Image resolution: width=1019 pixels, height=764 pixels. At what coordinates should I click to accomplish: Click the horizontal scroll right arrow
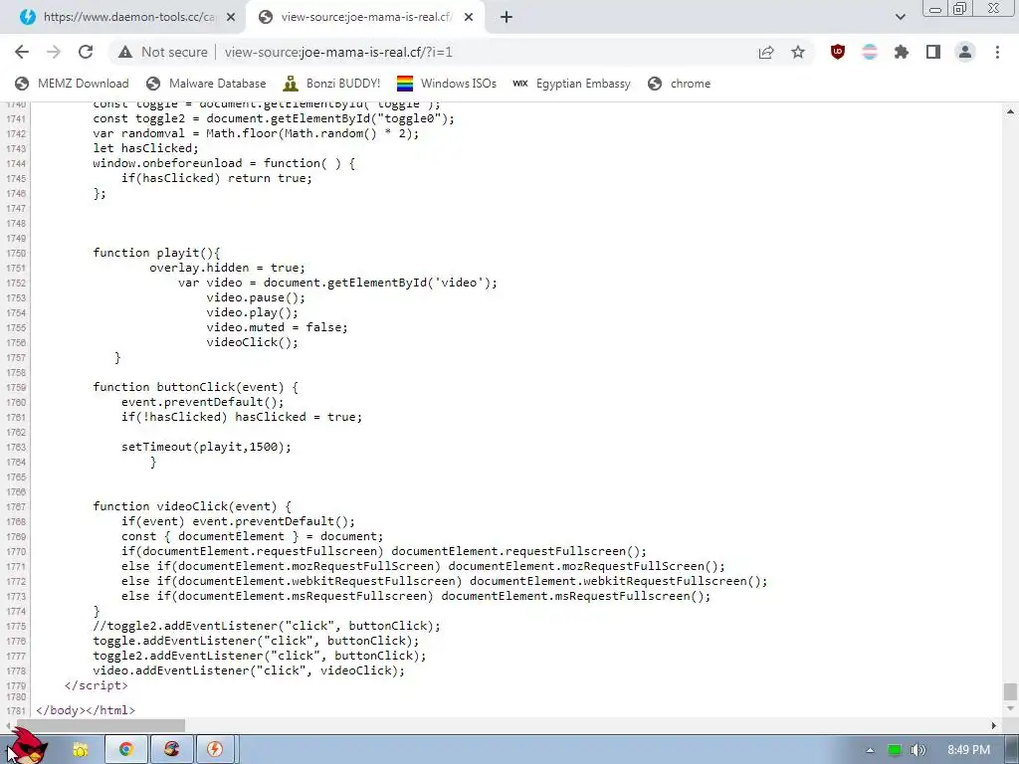[994, 725]
